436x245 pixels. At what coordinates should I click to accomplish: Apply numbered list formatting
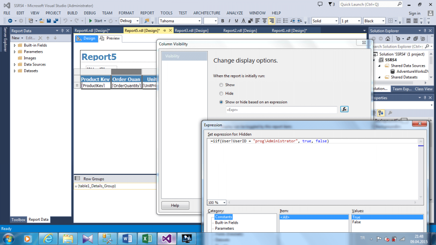coord(278,21)
